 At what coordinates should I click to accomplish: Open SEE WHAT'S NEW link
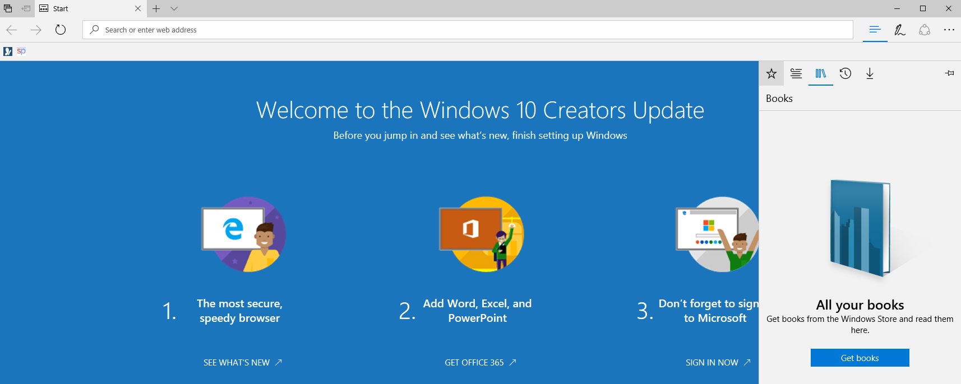pos(243,363)
